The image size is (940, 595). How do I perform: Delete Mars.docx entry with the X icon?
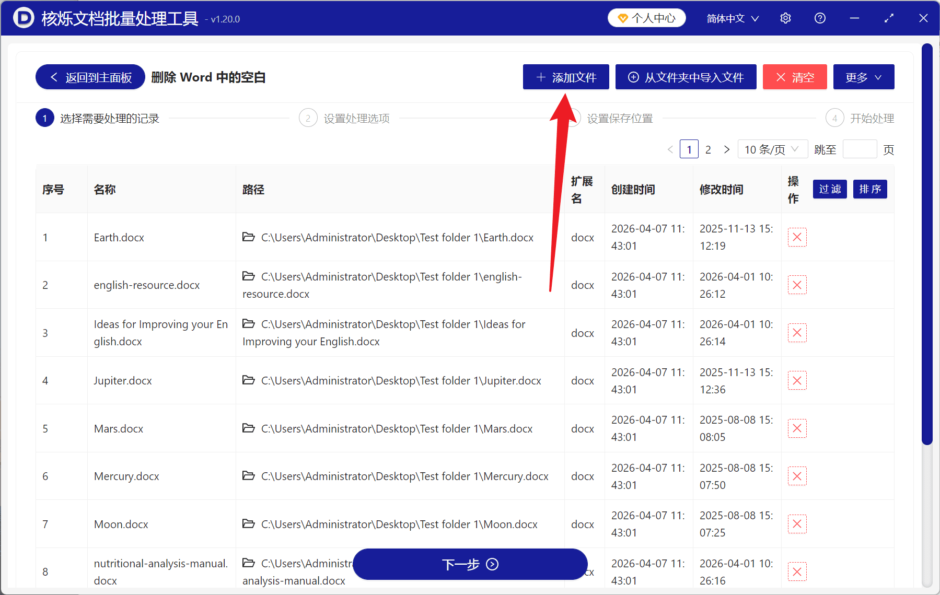(797, 428)
